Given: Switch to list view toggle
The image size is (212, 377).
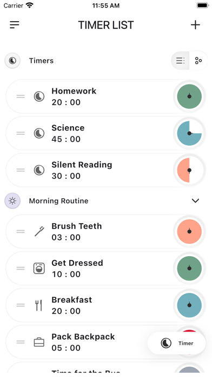Looking at the screenshot, I should click(x=180, y=61).
